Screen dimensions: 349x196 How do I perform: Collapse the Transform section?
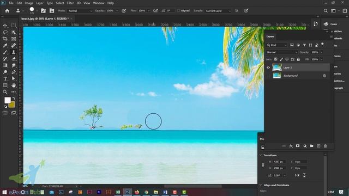pos(261,155)
